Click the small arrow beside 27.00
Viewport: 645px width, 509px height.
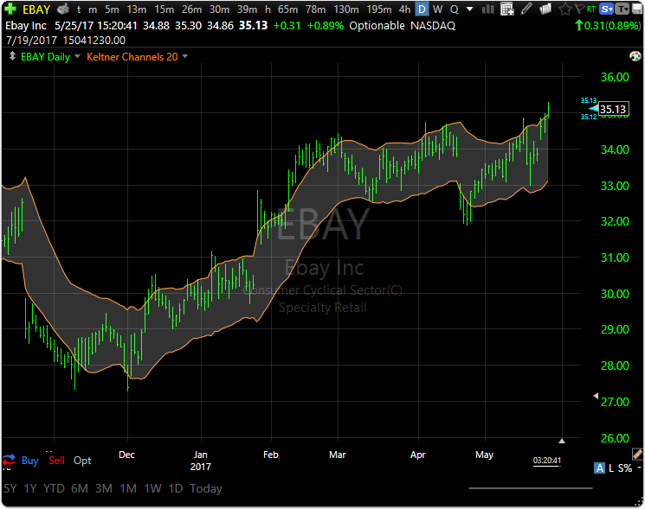tap(596, 396)
